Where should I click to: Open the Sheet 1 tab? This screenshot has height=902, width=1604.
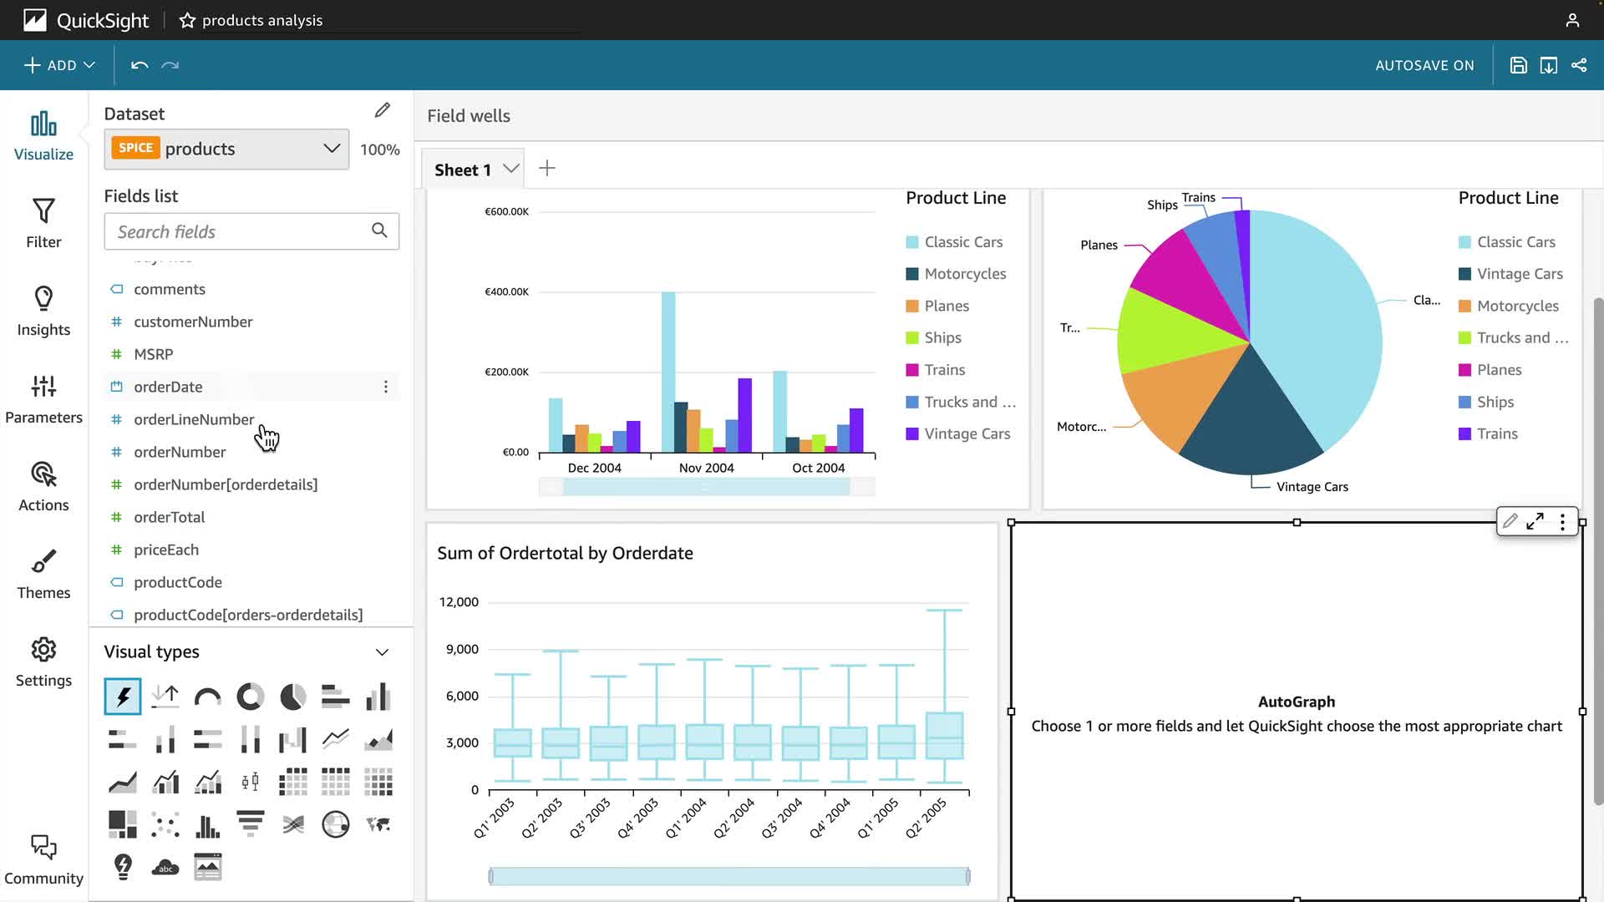coord(463,170)
